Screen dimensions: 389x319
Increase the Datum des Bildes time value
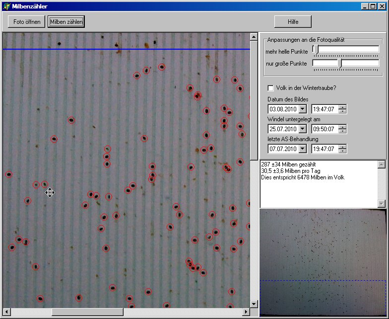pos(342,107)
